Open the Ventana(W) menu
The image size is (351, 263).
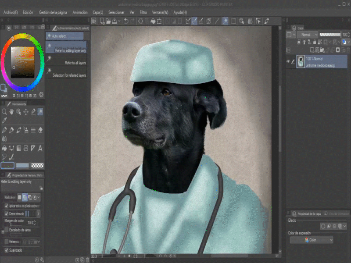160,13
